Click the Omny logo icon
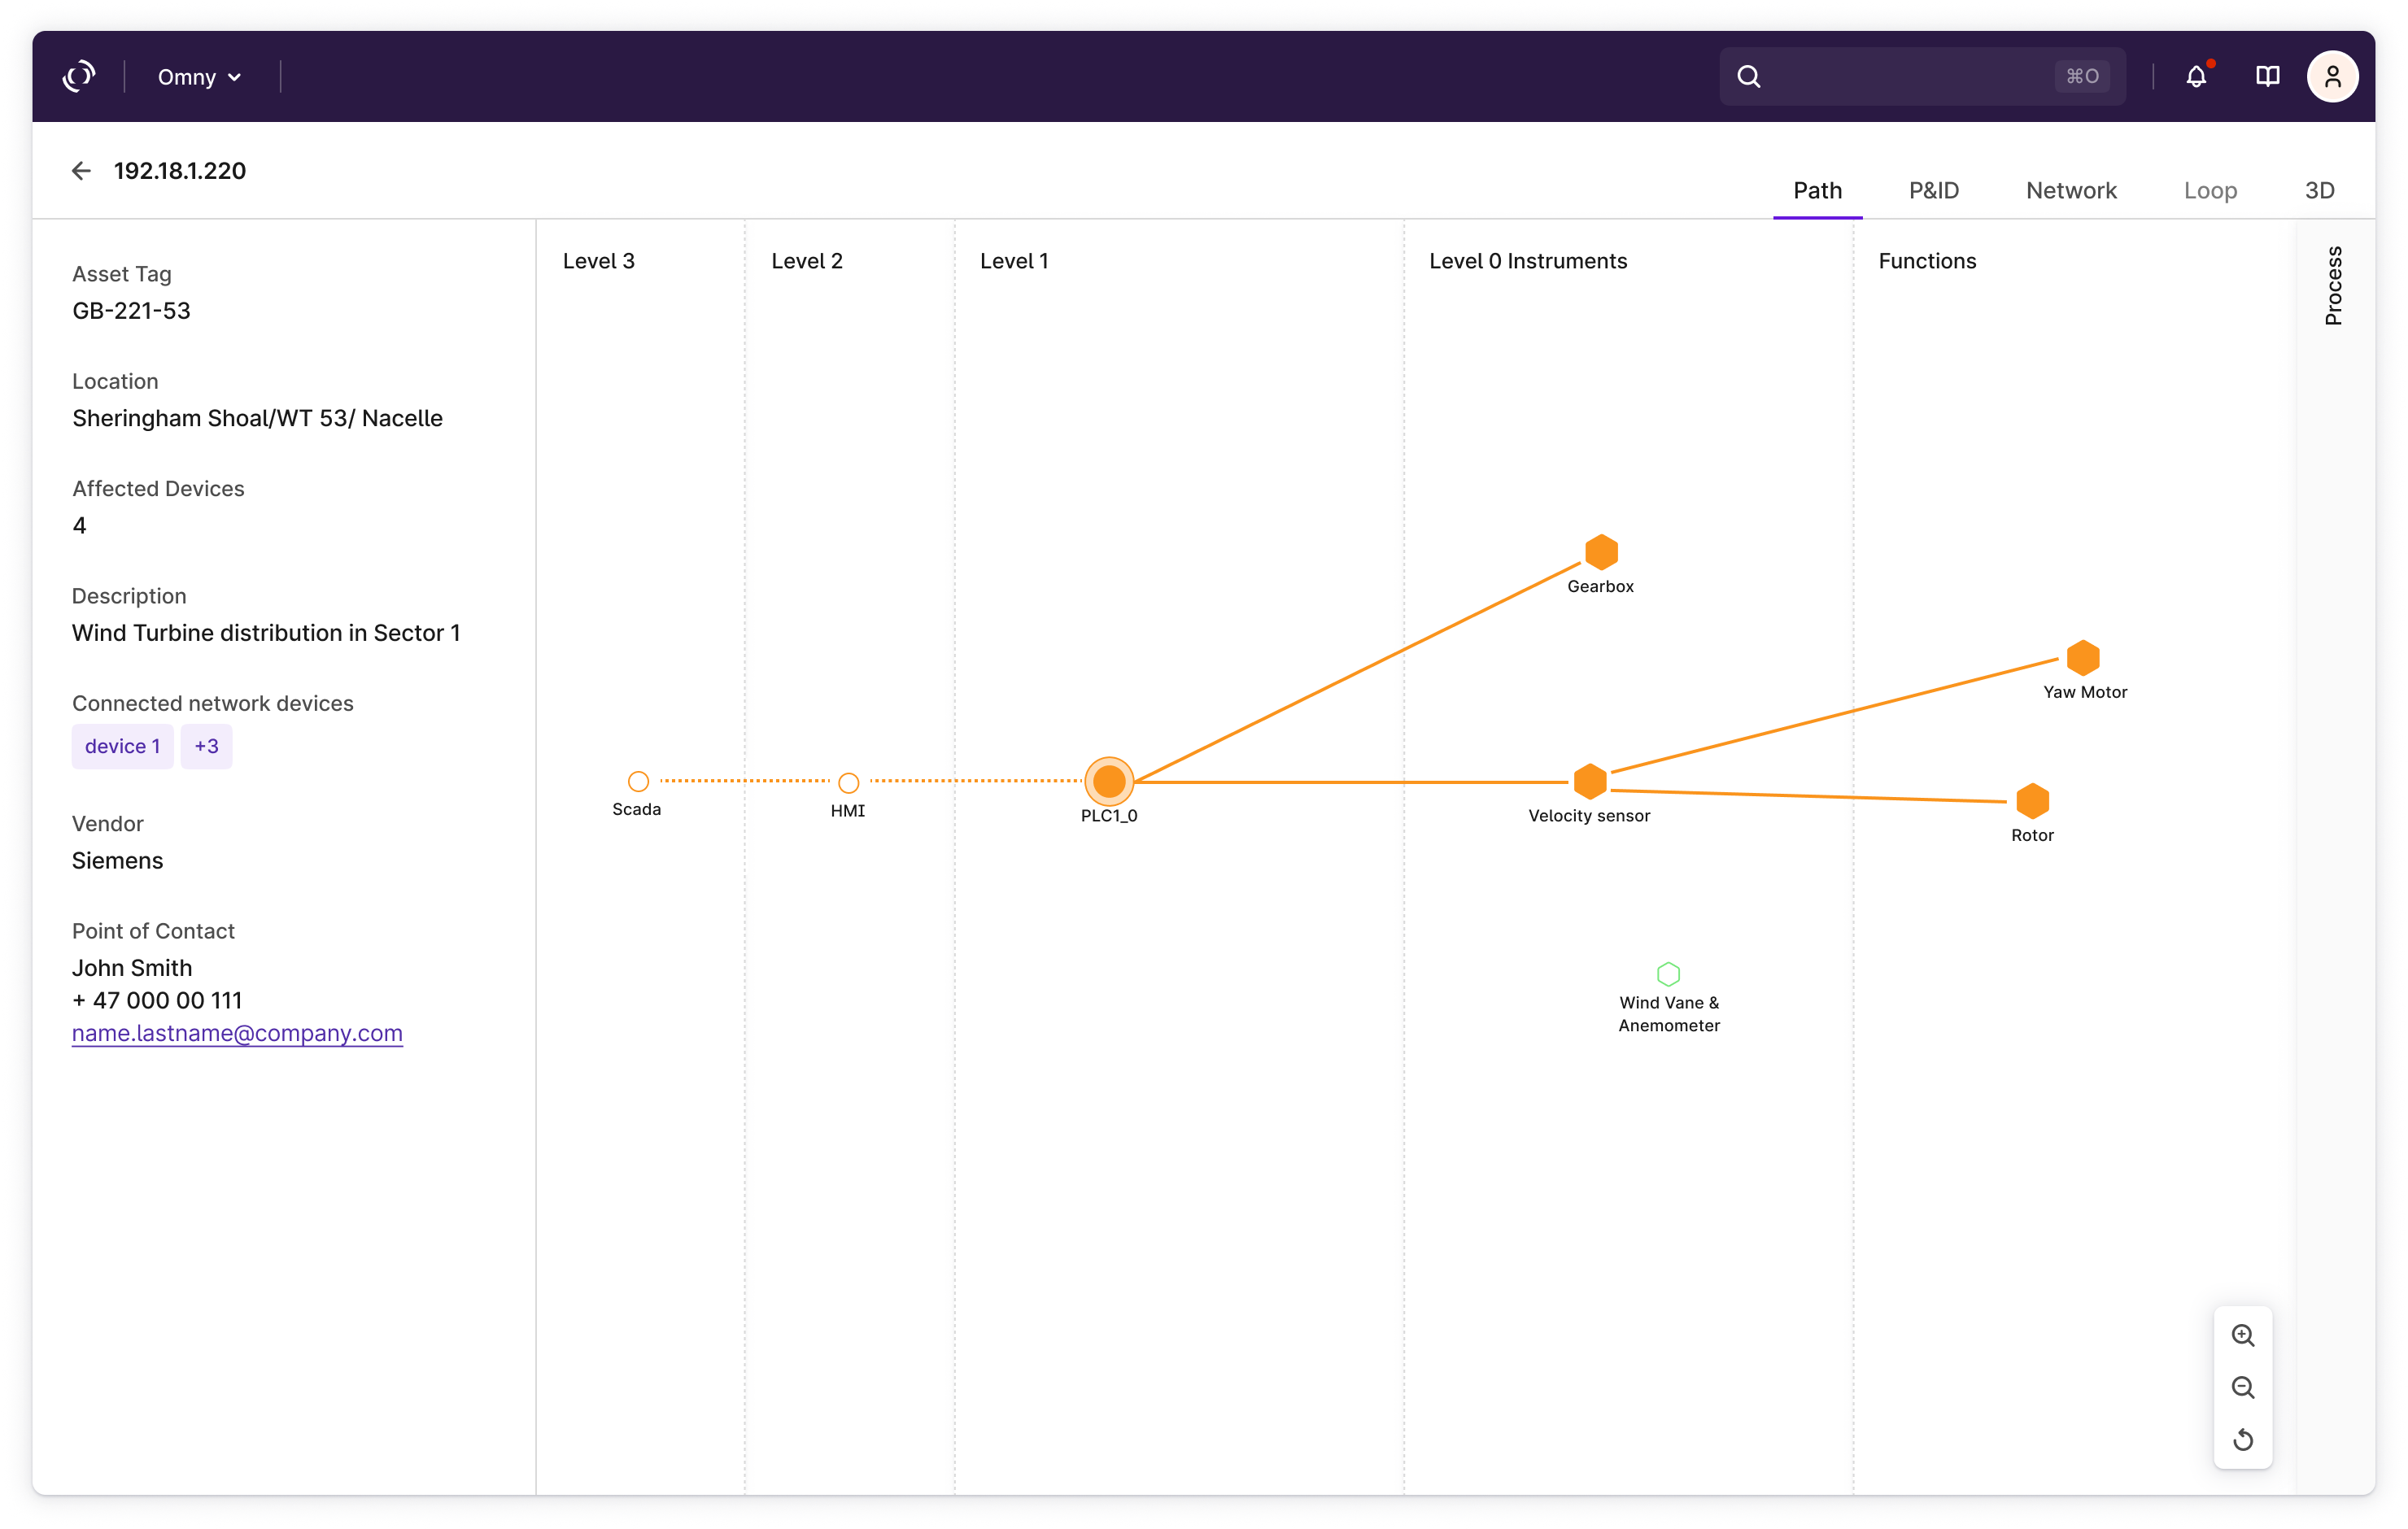 [79, 76]
